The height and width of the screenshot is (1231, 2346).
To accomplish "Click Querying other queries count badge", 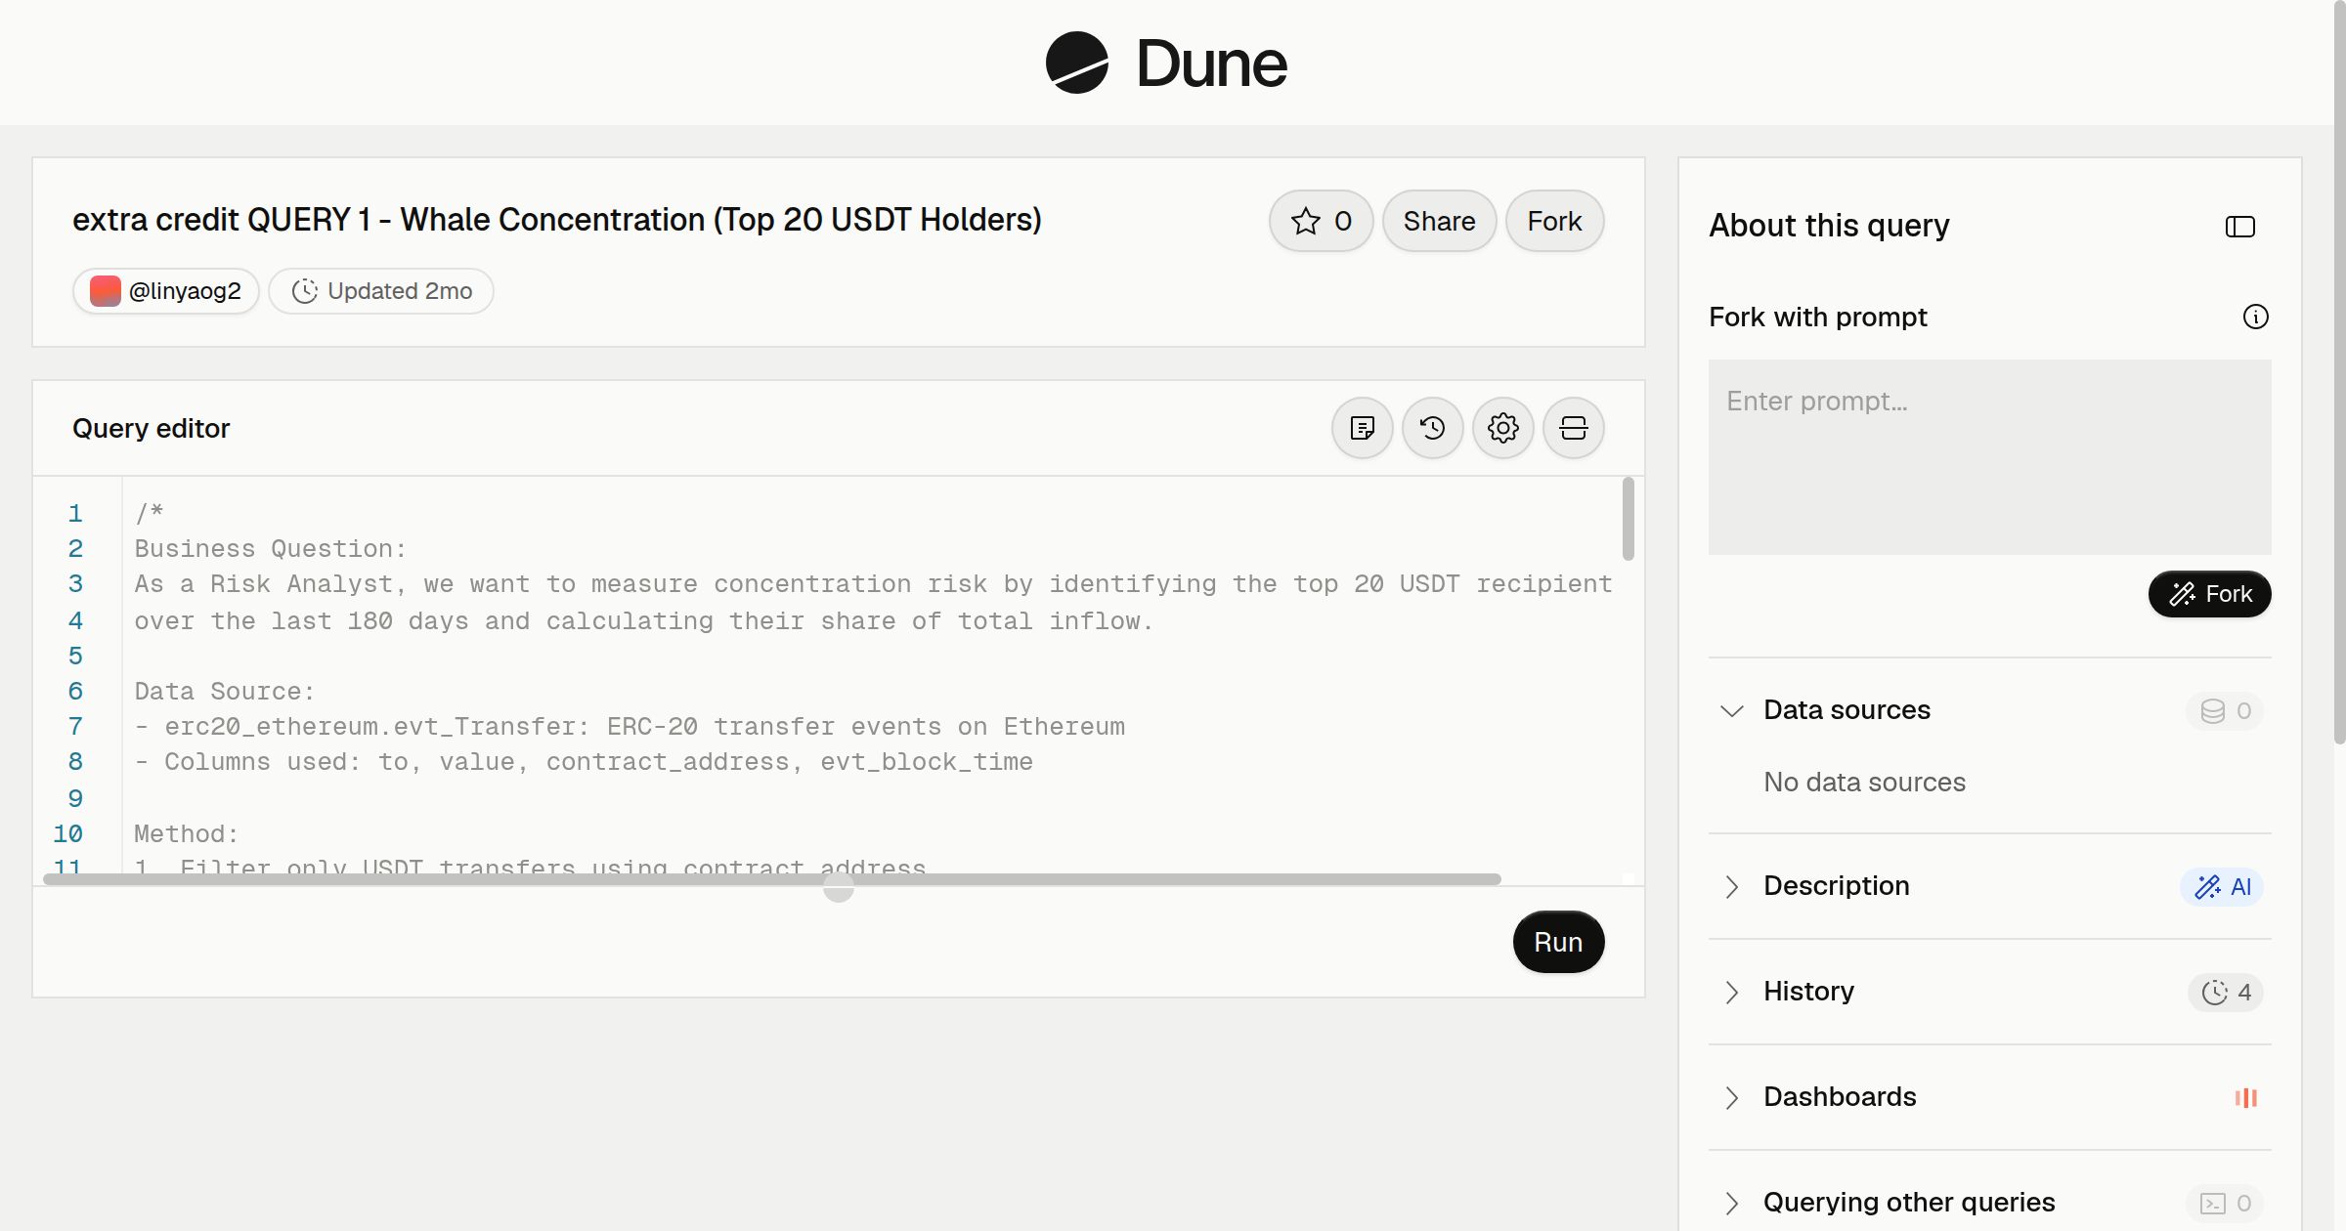I will (x=2225, y=1203).
